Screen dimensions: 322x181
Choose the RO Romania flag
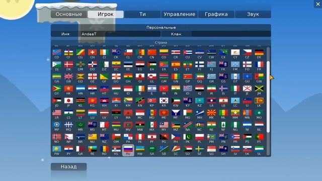pos(104,149)
